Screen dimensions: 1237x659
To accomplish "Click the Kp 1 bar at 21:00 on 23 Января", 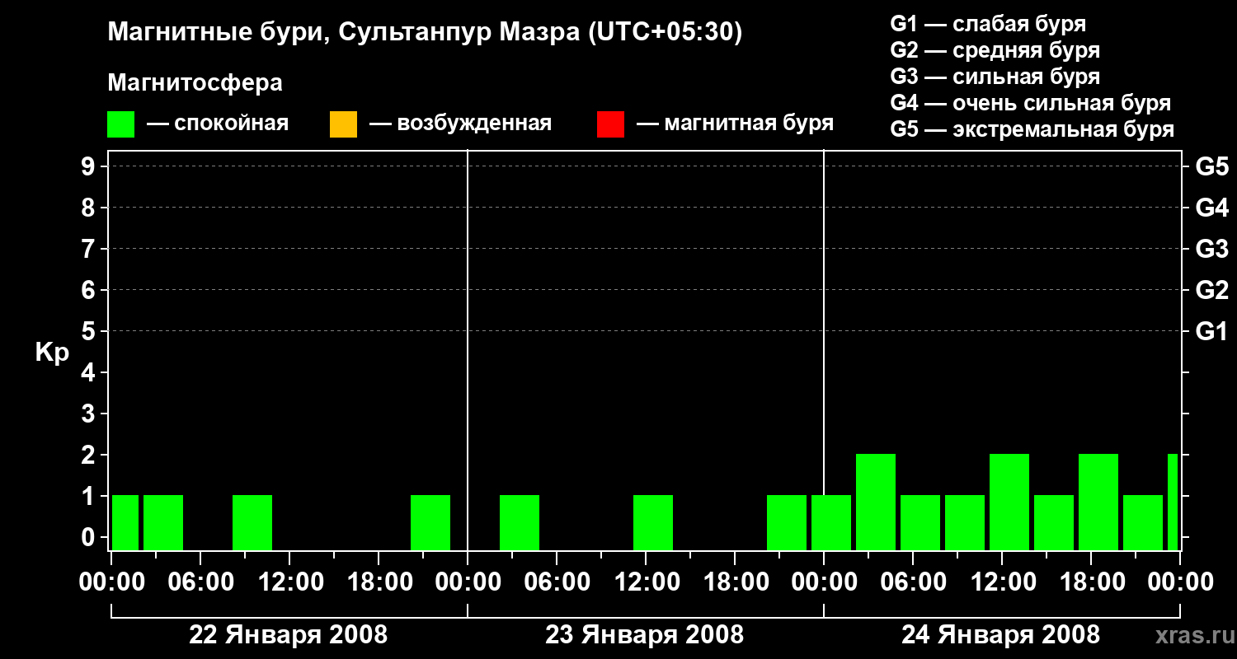I will point(787,522).
